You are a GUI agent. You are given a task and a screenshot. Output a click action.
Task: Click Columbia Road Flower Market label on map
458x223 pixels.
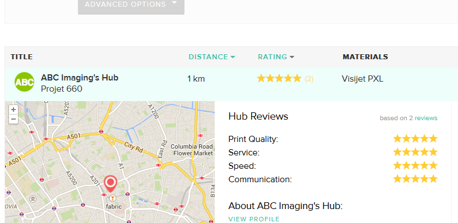coord(192,150)
